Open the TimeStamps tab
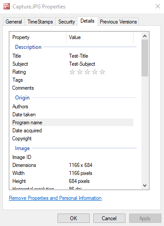This screenshot has height=226, width=164. point(40,22)
